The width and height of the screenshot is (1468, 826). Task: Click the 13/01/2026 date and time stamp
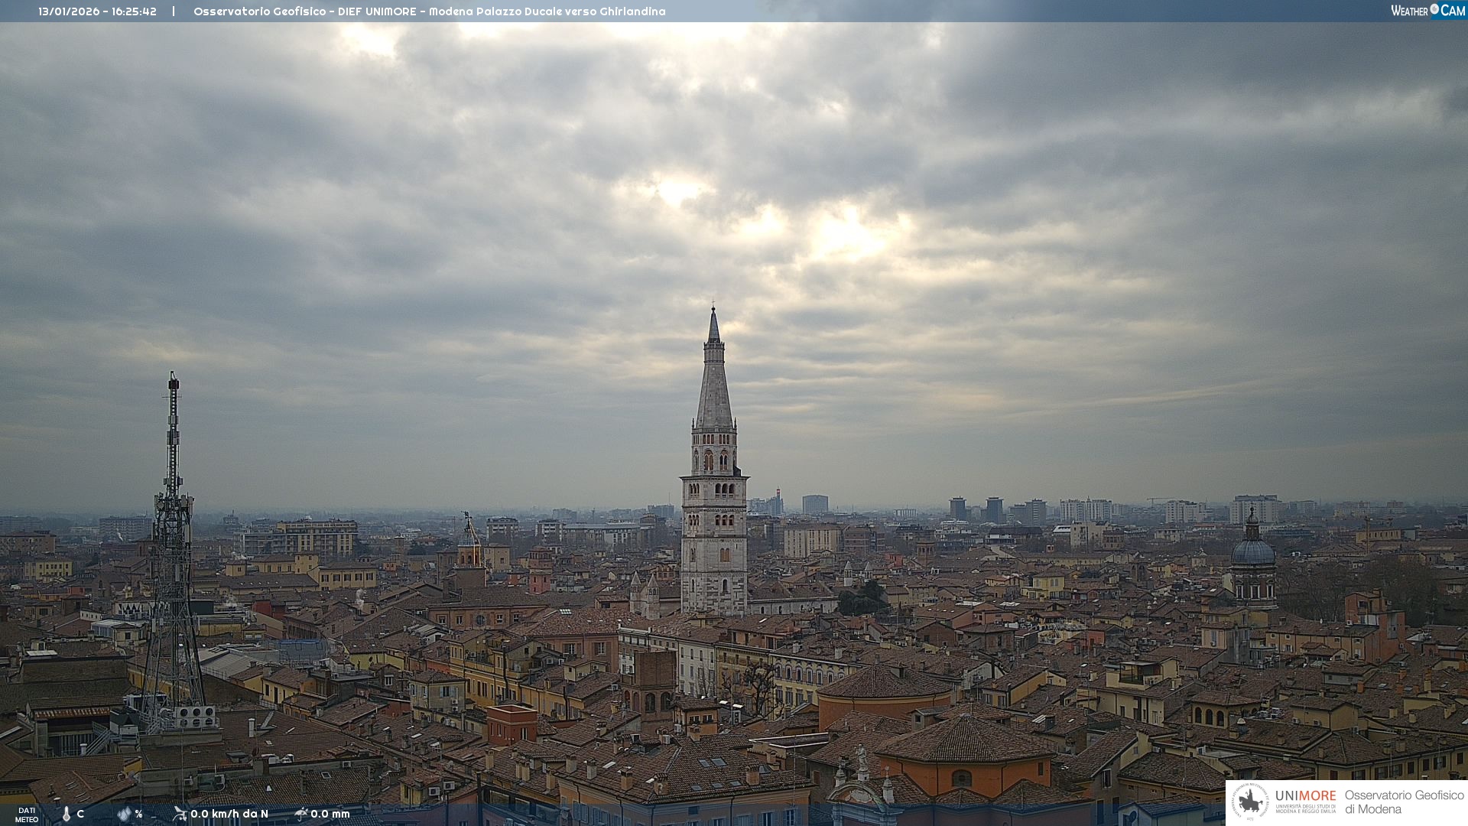[97, 11]
